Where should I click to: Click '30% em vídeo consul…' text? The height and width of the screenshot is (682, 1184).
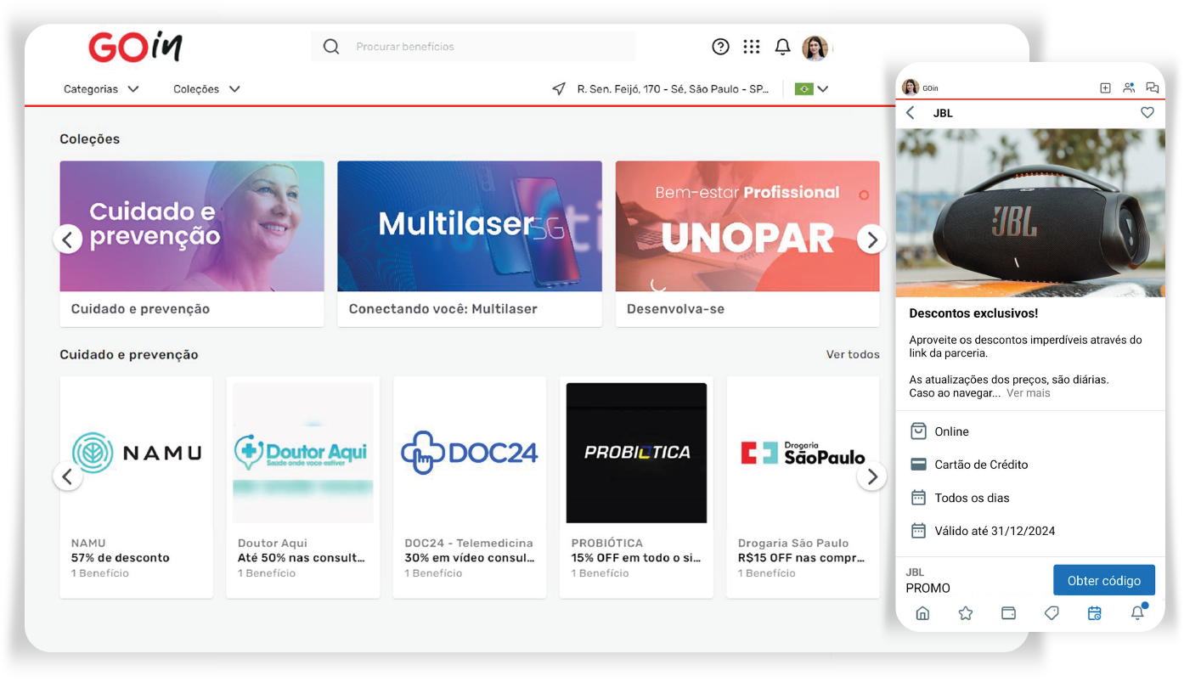[x=469, y=558]
